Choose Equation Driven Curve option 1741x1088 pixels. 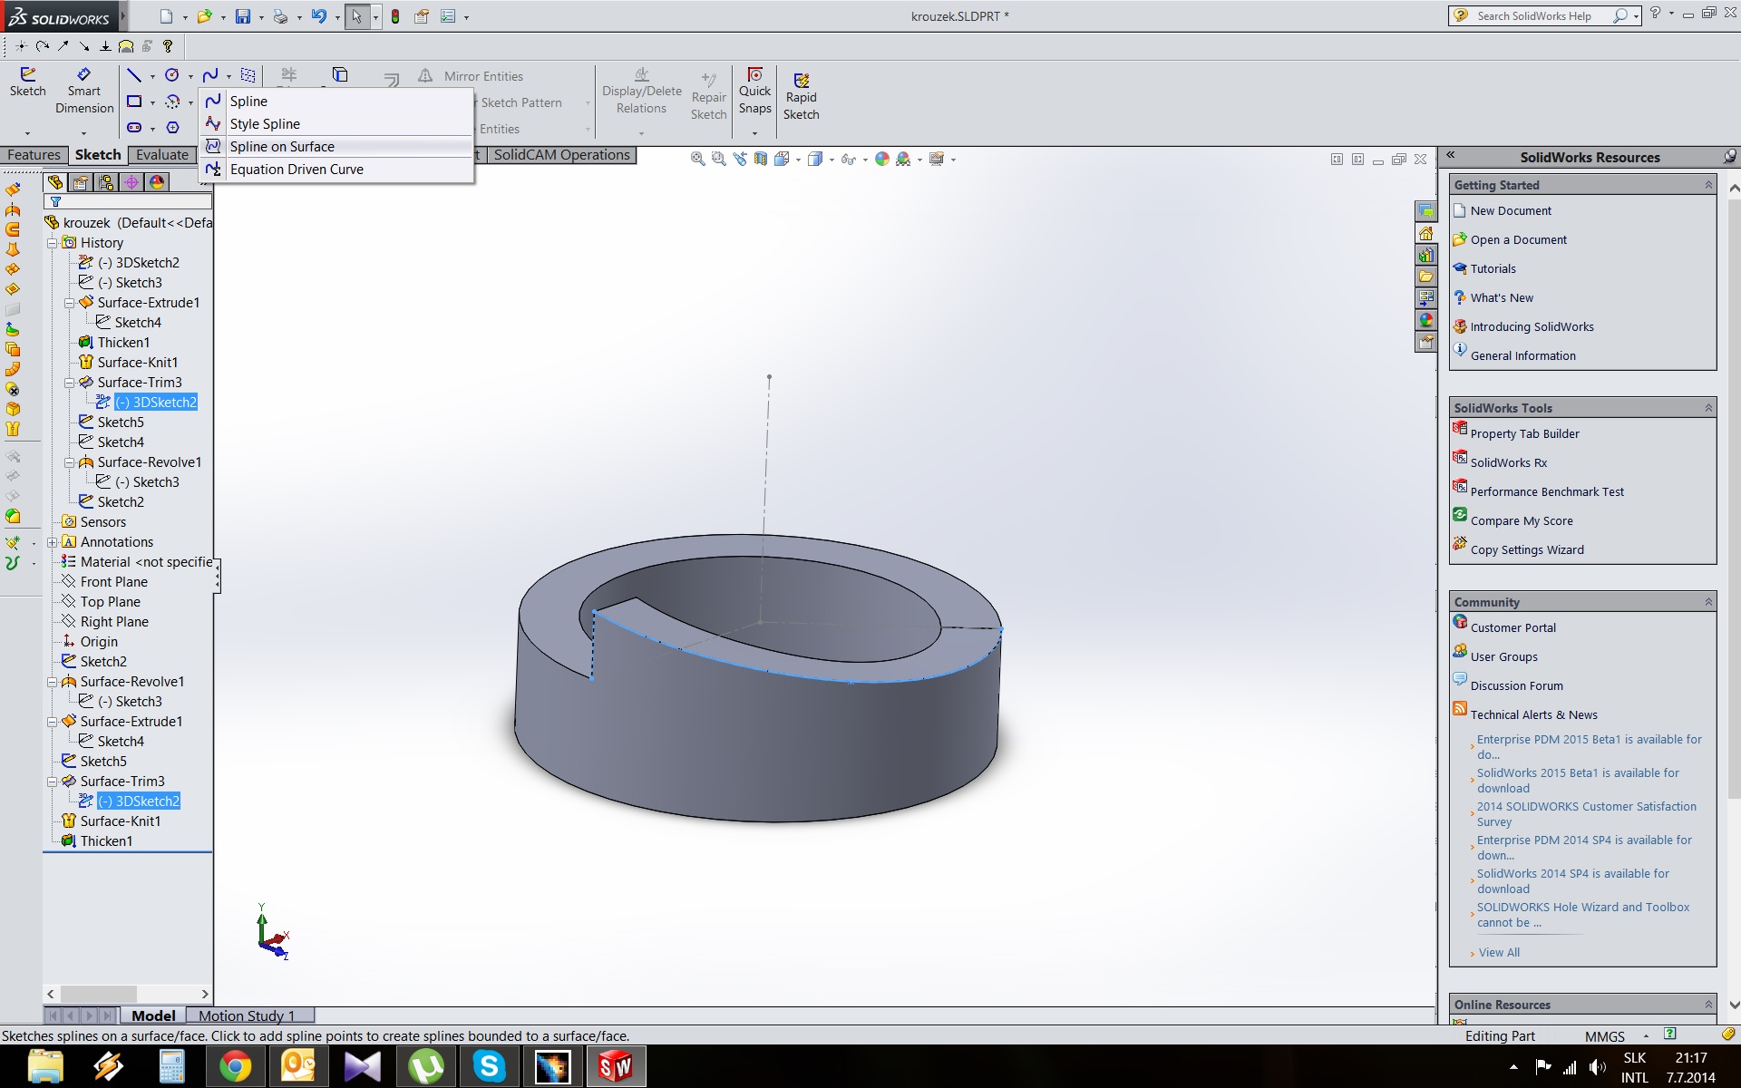click(296, 170)
